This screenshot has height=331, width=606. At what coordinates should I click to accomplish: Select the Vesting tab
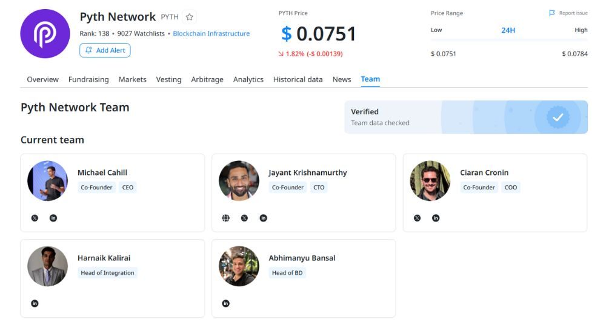168,79
